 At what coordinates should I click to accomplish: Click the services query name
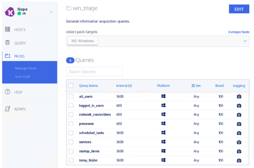click(85, 142)
